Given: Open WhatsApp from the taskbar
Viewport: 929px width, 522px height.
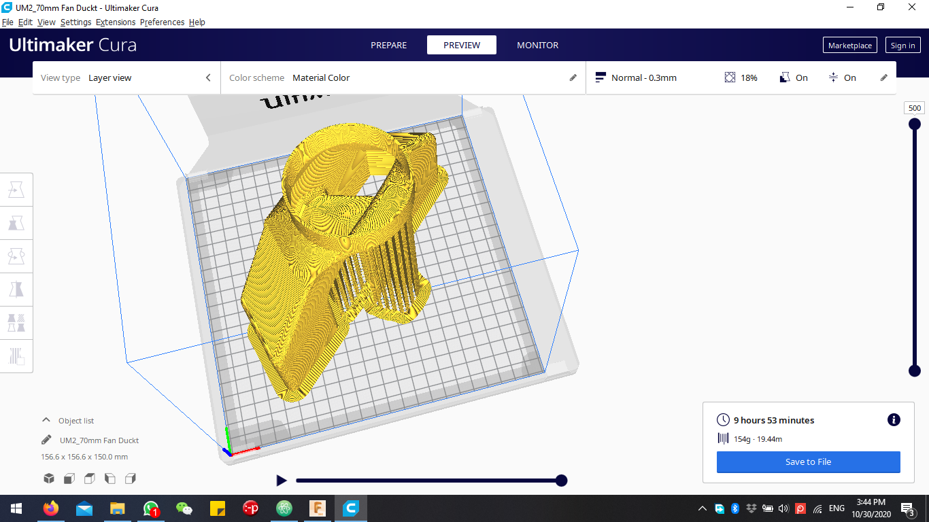Looking at the screenshot, I should click(150, 508).
